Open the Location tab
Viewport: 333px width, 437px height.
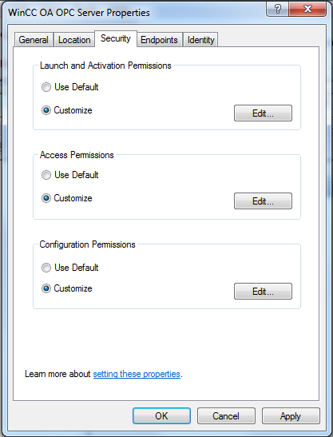tap(74, 40)
